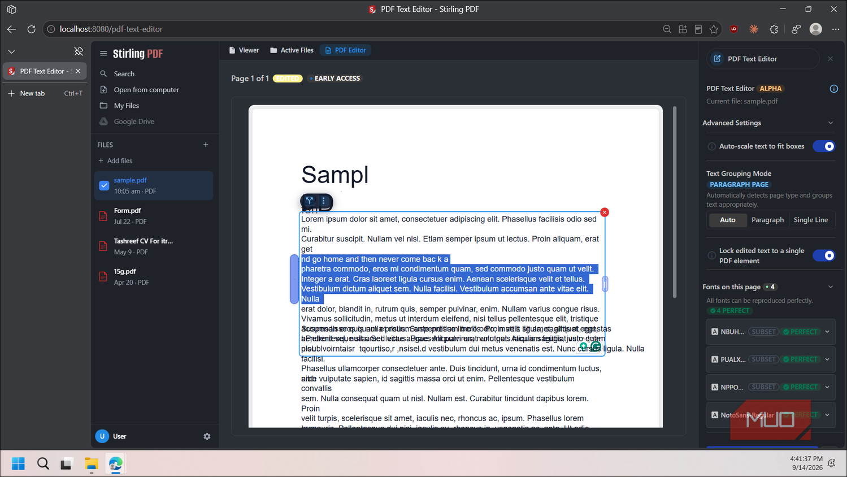
Task: Open the Stirling PDF hamburger menu
Action: pyautogui.click(x=103, y=54)
